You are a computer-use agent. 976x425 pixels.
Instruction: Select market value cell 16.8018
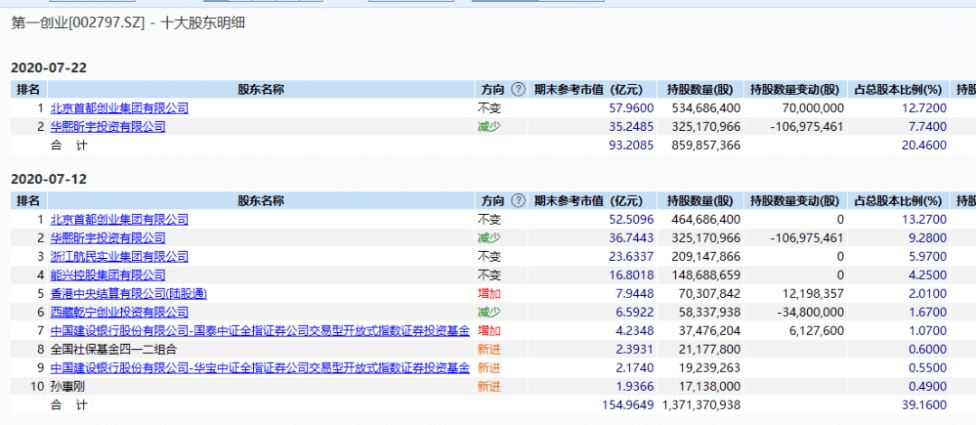(631, 275)
